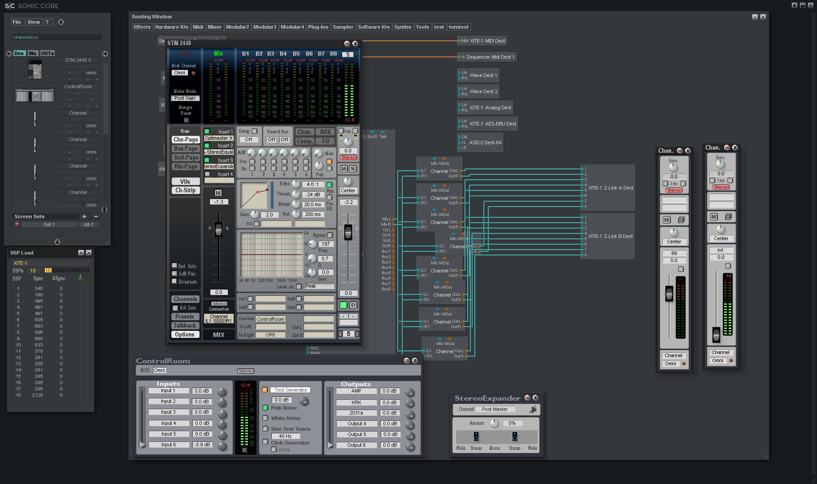
Task: Click the compressor Thresh. knob
Action: tap(296, 194)
